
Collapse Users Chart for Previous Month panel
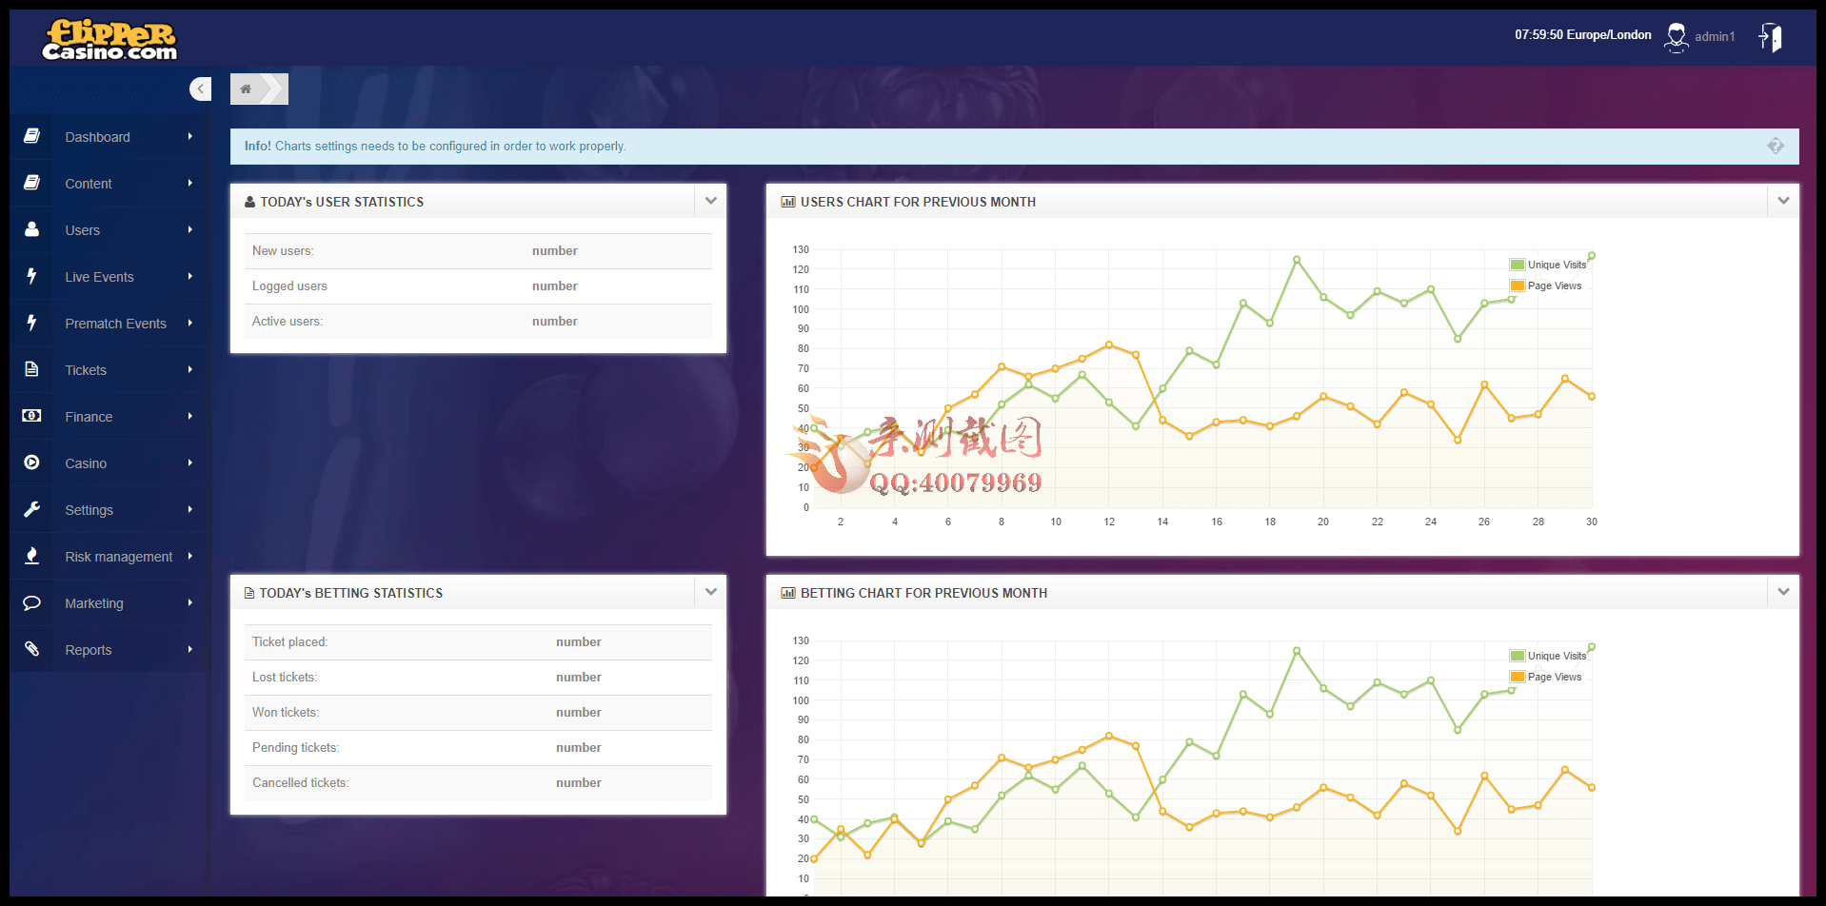1783,201
